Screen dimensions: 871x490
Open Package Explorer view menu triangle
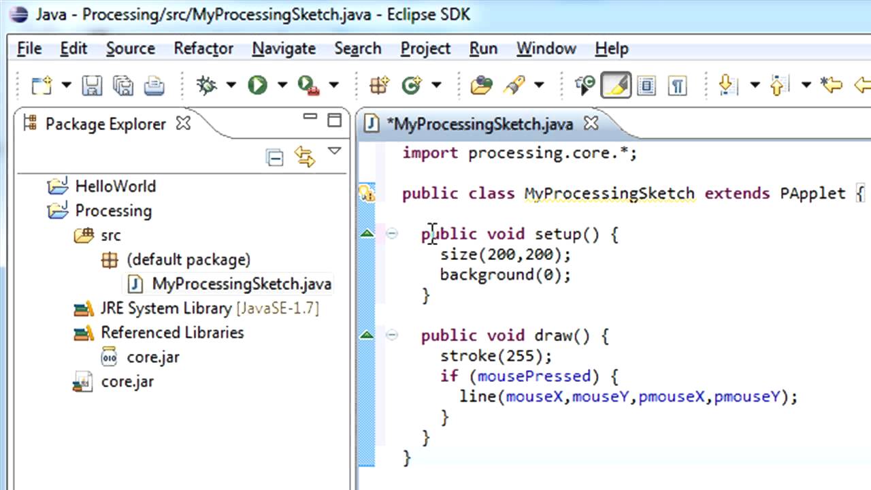coord(334,151)
